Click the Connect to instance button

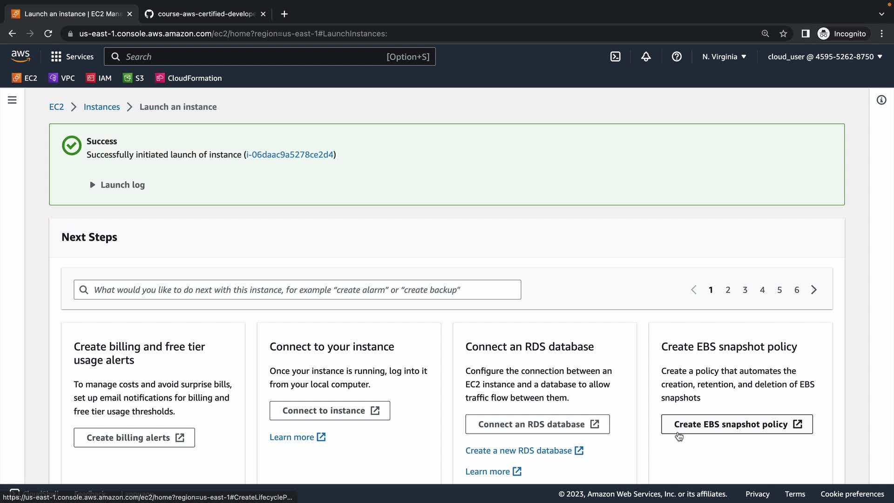pyautogui.click(x=330, y=411)
